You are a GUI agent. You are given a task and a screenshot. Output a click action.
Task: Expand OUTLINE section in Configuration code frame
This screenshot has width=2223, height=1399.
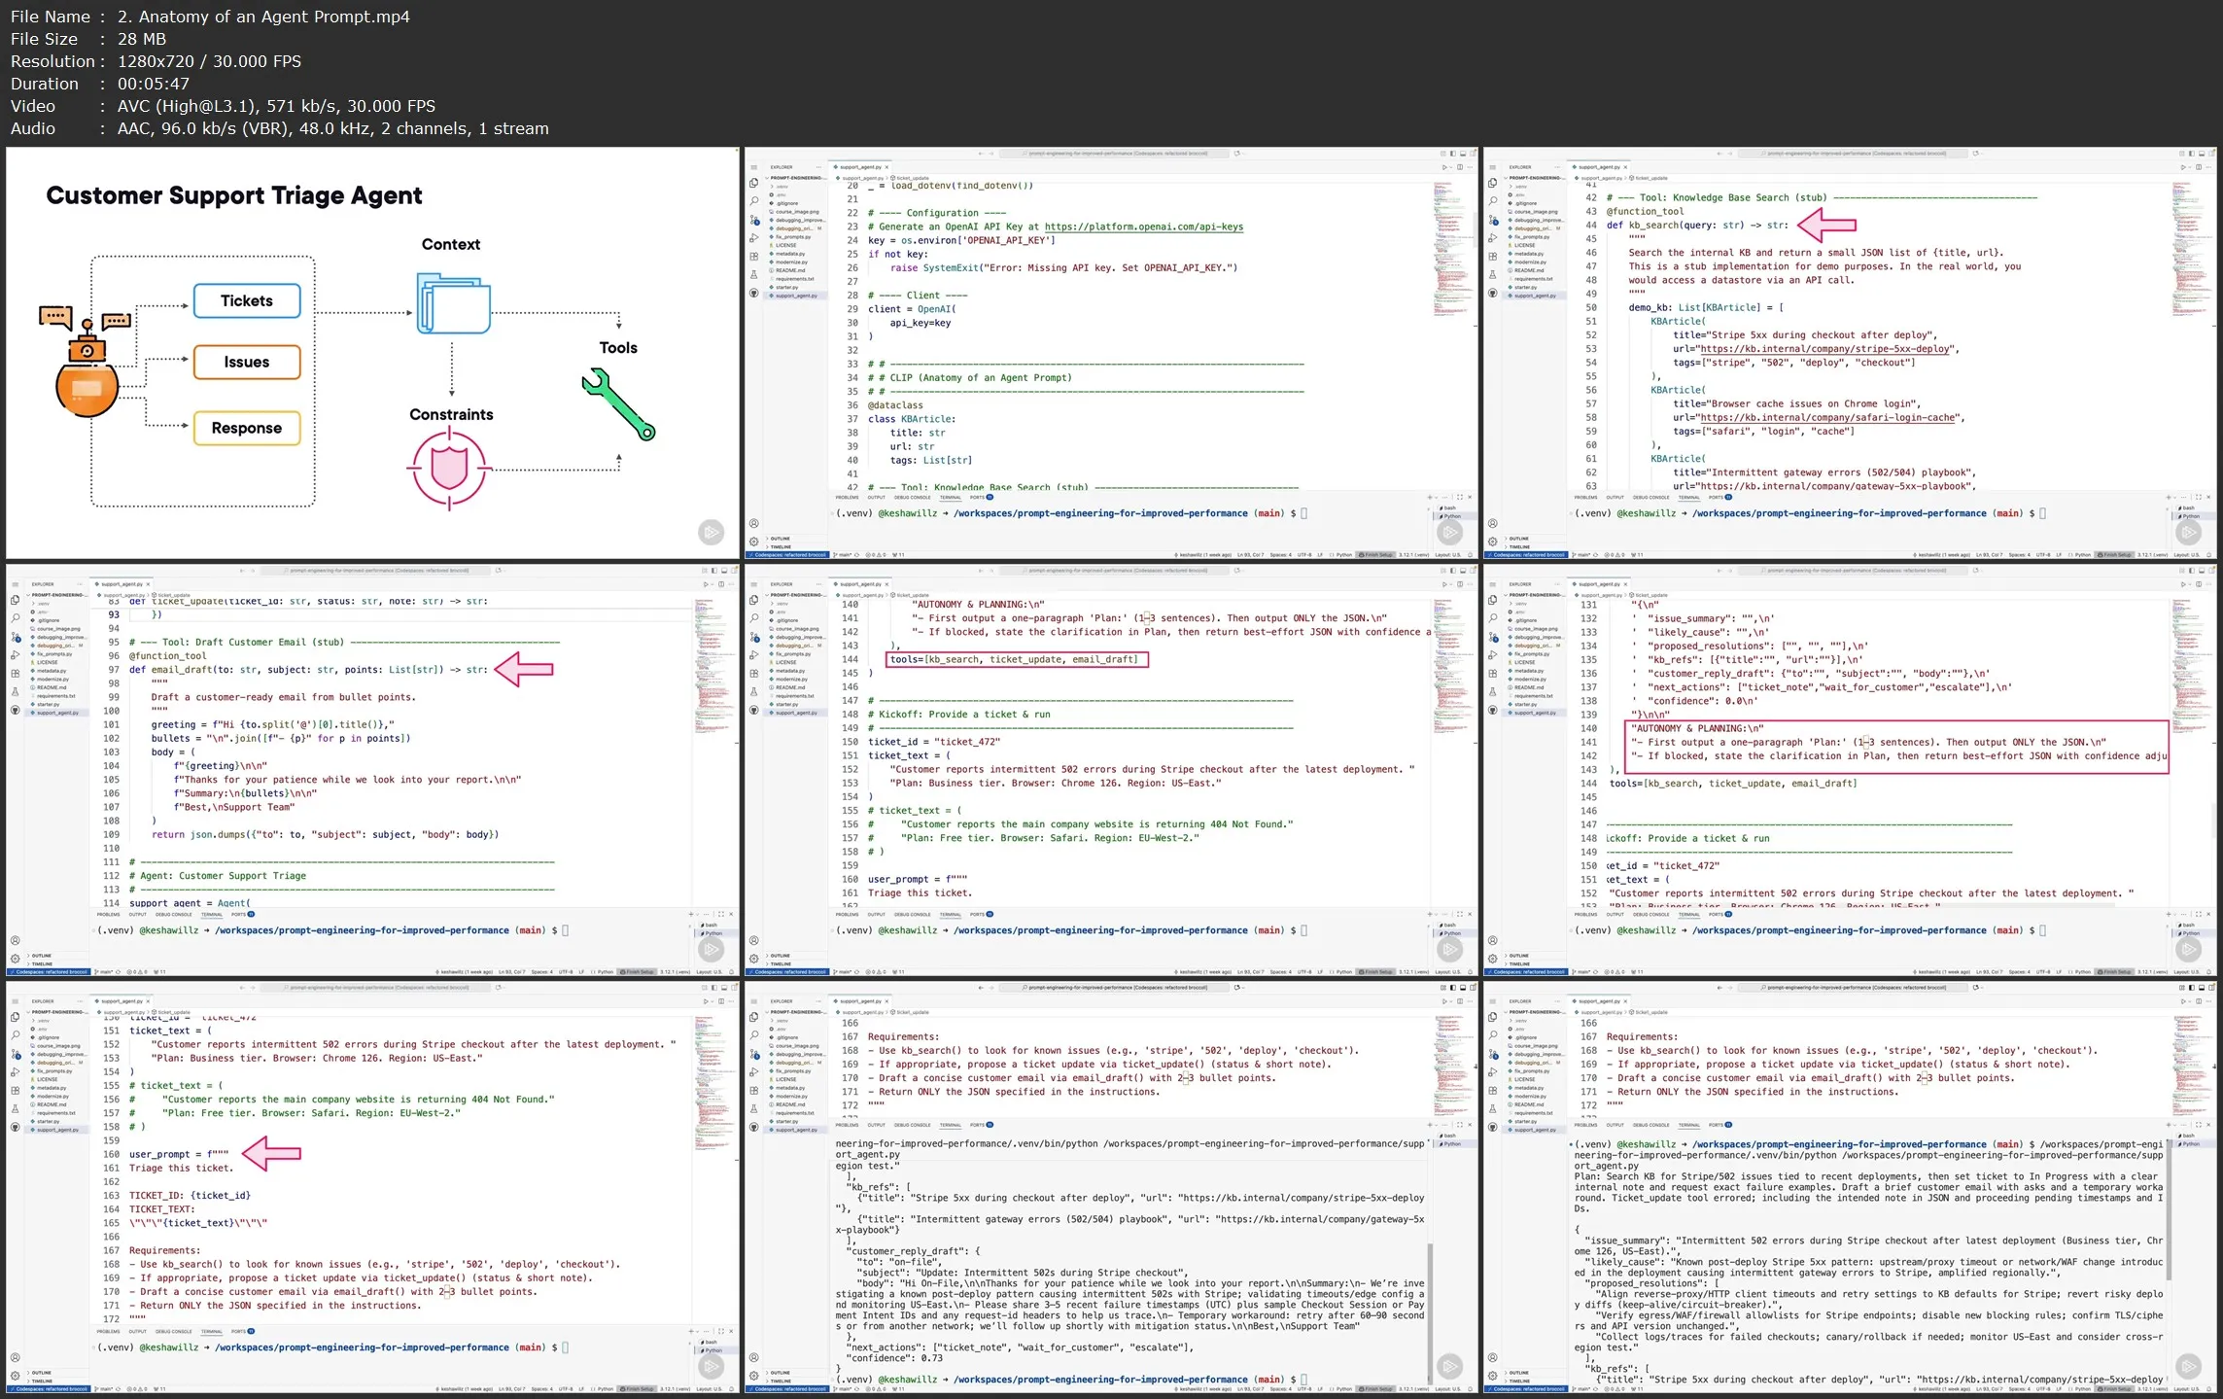(x=781, y=539)
